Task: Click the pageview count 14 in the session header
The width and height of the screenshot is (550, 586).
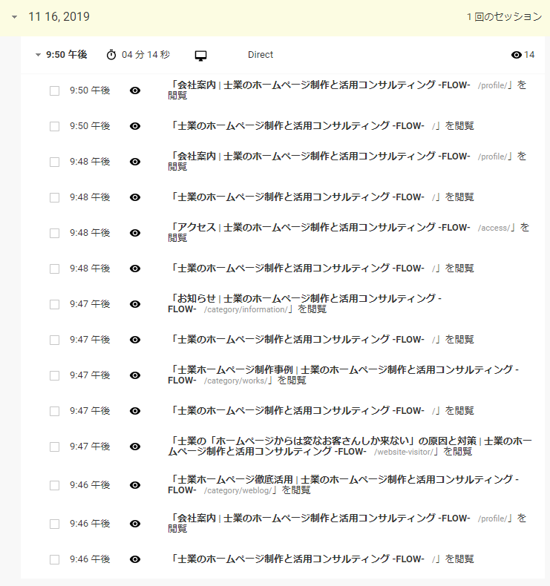Action: pyautogui.click(x=529, y=55)
